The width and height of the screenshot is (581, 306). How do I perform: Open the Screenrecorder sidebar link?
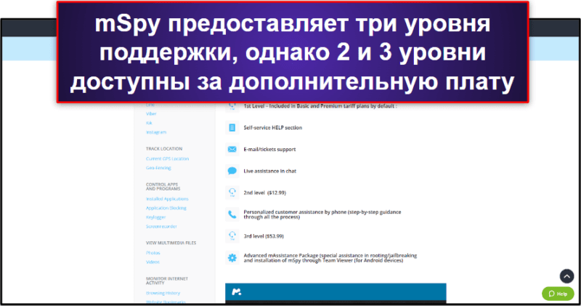tap(161, 226)
